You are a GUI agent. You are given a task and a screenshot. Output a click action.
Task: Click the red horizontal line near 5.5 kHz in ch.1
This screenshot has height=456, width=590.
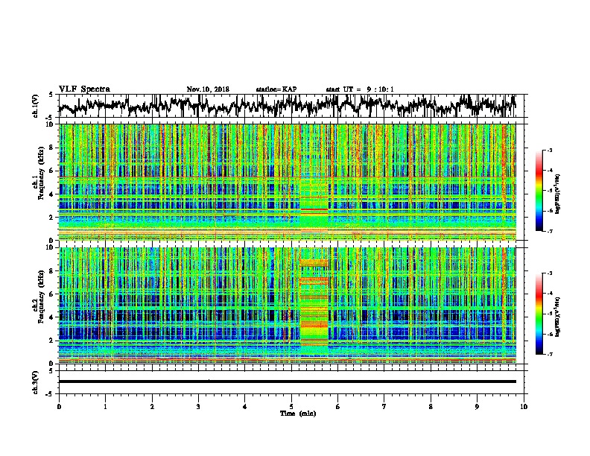click(288, 177)
